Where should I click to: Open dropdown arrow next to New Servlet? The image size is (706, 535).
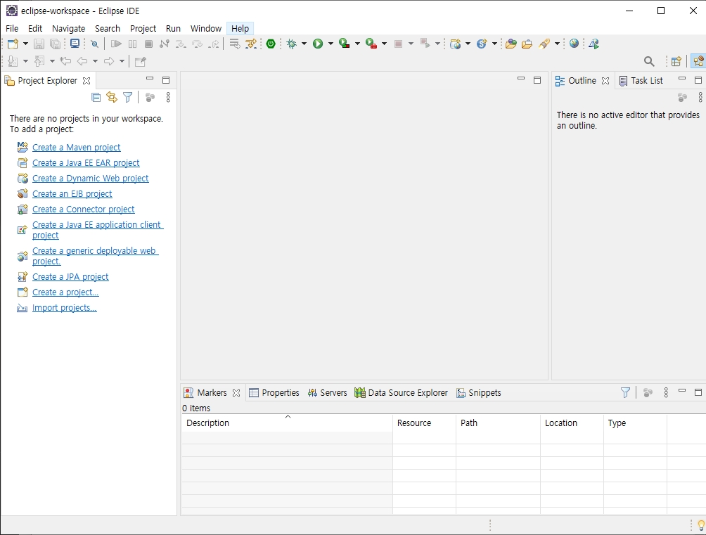tap(494, 44)
